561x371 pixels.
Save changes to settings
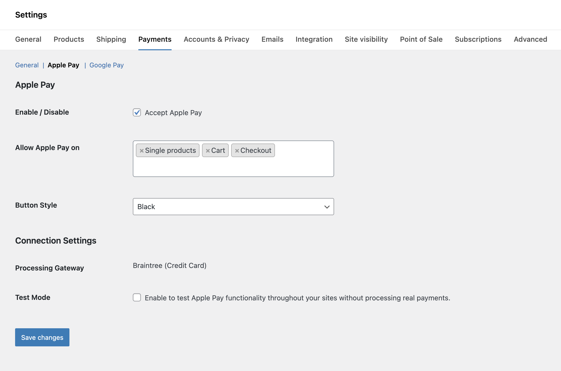[x=42, y=337]
